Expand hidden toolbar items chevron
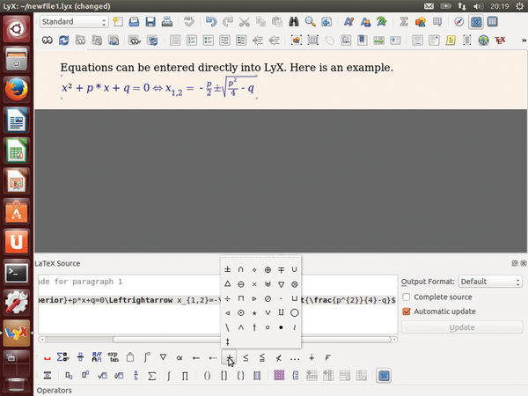528x396 pixels. pos(524,40)
